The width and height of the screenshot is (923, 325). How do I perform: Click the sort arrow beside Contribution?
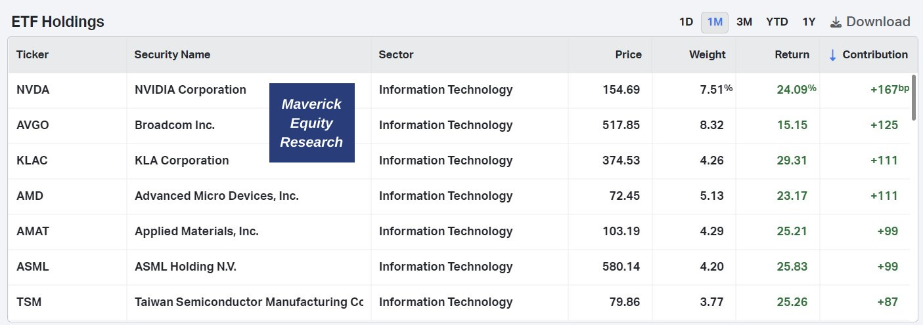(x=832, y=55)
